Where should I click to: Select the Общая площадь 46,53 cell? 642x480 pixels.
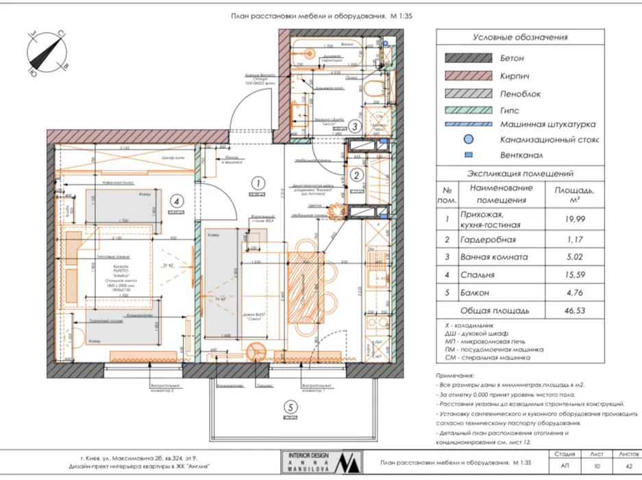tap(575, 311)
